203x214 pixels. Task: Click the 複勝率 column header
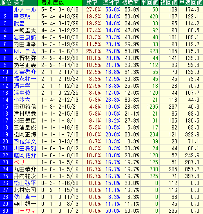click(131, 3)
